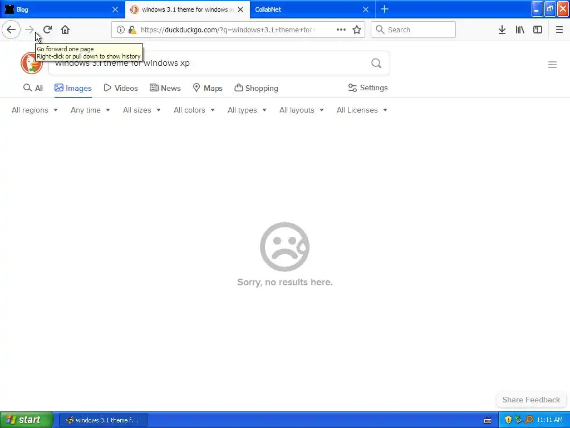
Task: Select the All search category
Action: pos(33,88)
